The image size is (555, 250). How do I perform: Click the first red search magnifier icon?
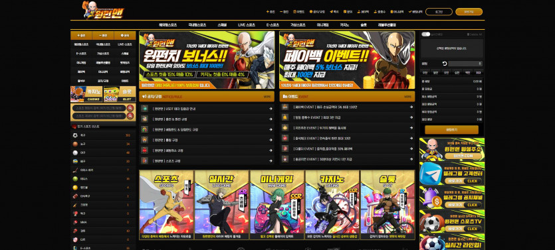pyautogui.click(x=130, y=108)
